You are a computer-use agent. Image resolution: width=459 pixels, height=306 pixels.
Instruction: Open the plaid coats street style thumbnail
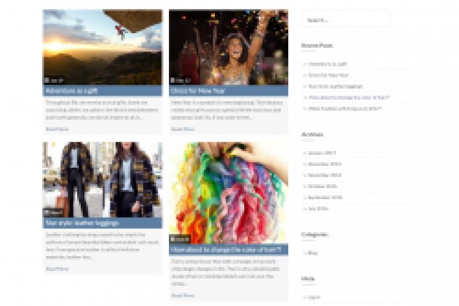pyautogui.click(x=102, y=180)
